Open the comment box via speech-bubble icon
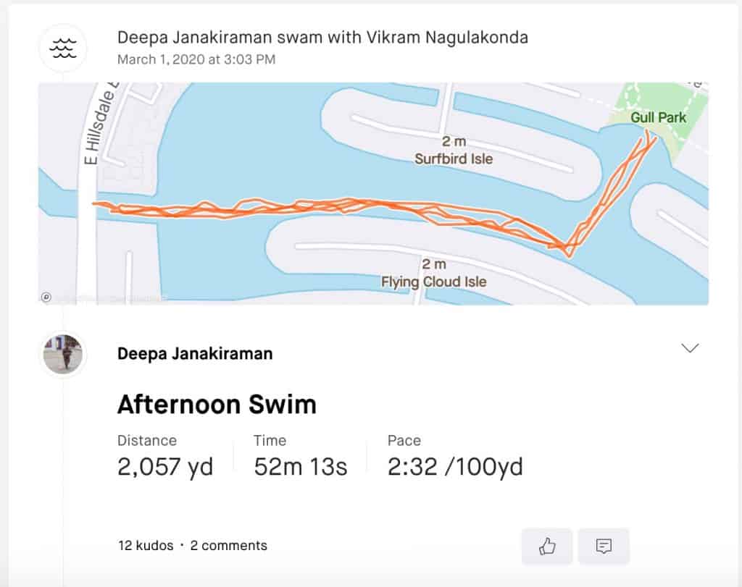742x587 pixels. point(604,546)
